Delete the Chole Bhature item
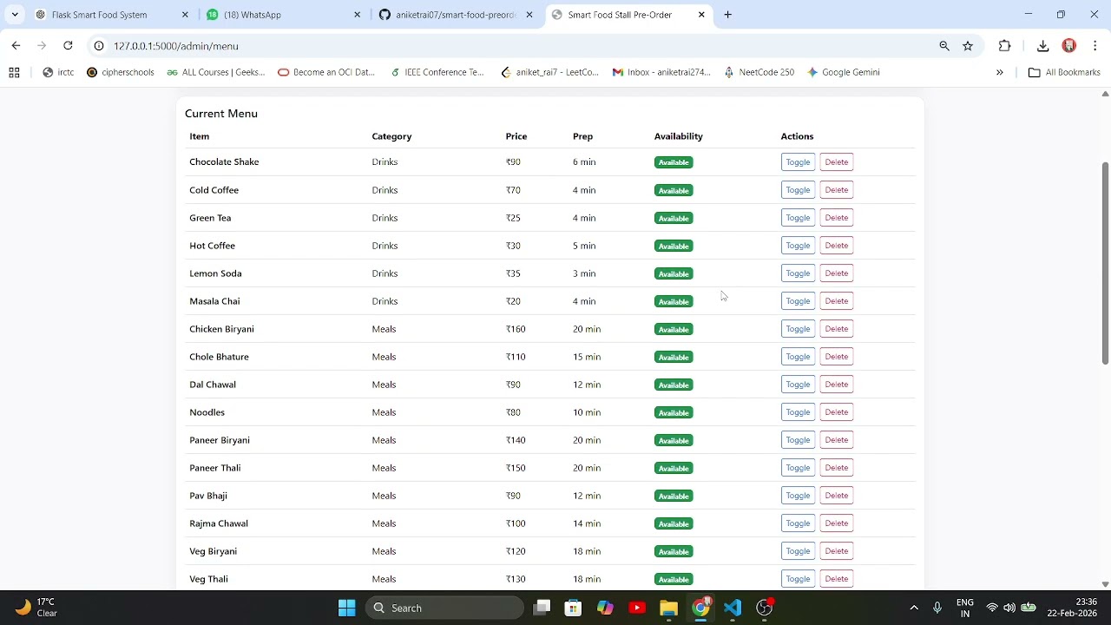Viewport: 1111px width, 625px height. (837, 357)
